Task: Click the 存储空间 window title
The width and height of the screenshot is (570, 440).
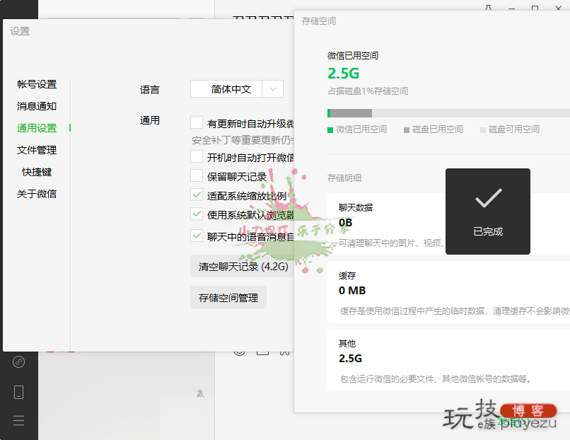Action: point(319,21)
